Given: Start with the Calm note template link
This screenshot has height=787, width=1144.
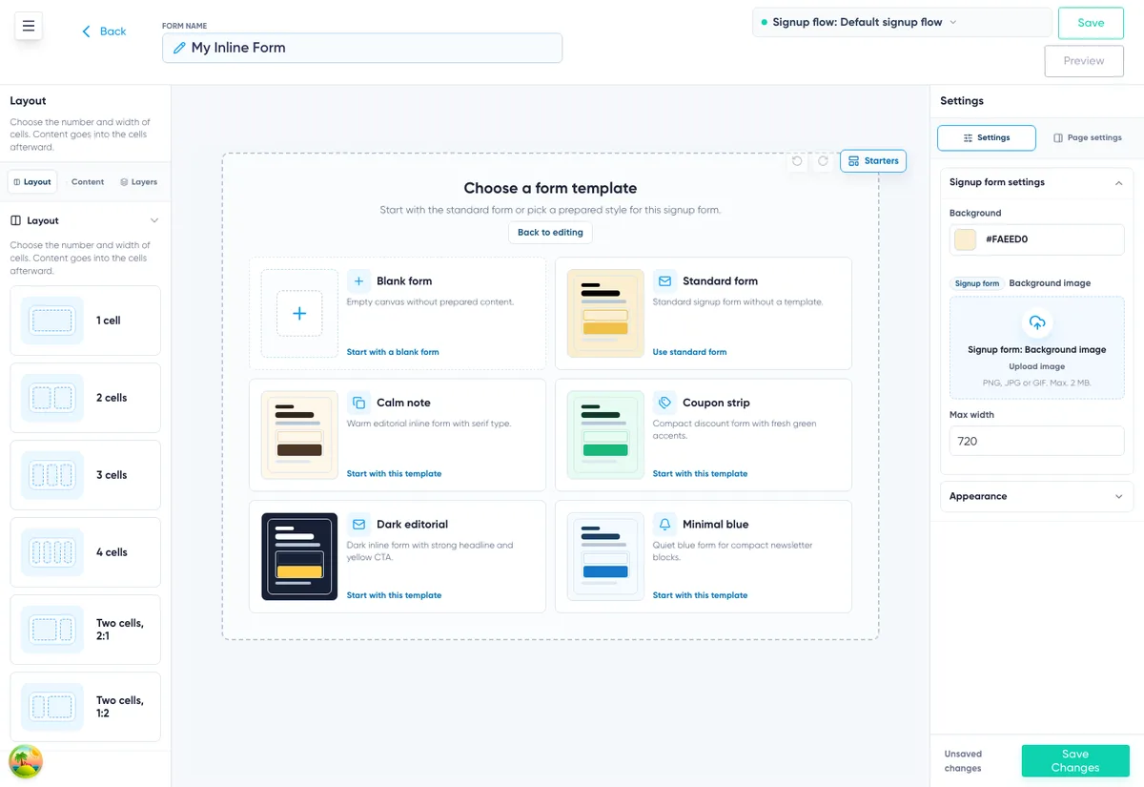Looking at the screenshot, I should (x=394, y=474).
